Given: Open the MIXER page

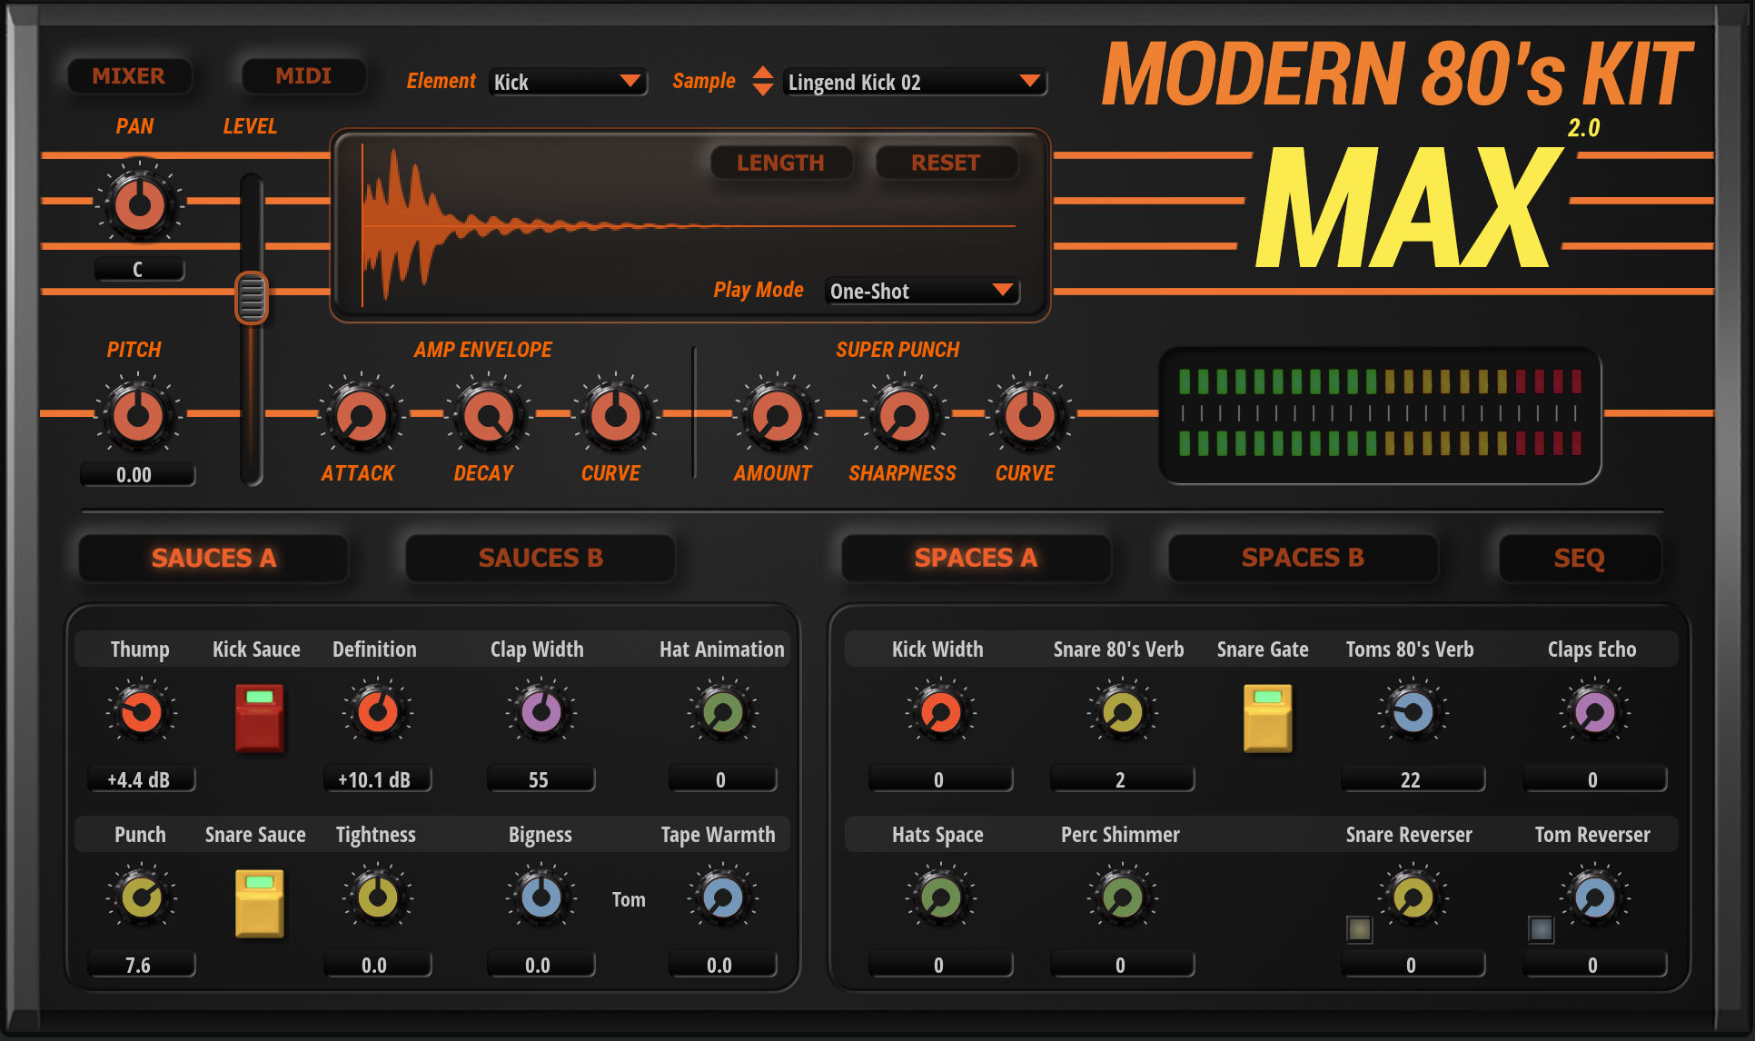Looking at the screenshot, I should [129, 76].
